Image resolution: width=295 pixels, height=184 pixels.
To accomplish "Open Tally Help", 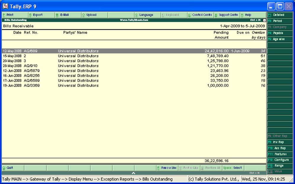I will coord(251,14).
